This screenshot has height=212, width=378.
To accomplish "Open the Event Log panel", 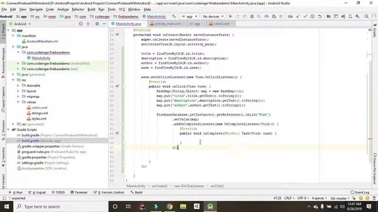I will [x=360, y=193].
